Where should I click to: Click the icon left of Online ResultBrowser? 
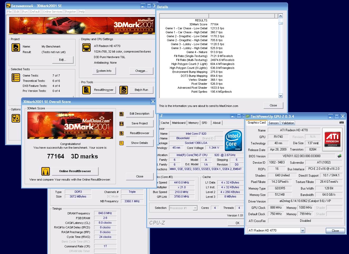point(46,171)
